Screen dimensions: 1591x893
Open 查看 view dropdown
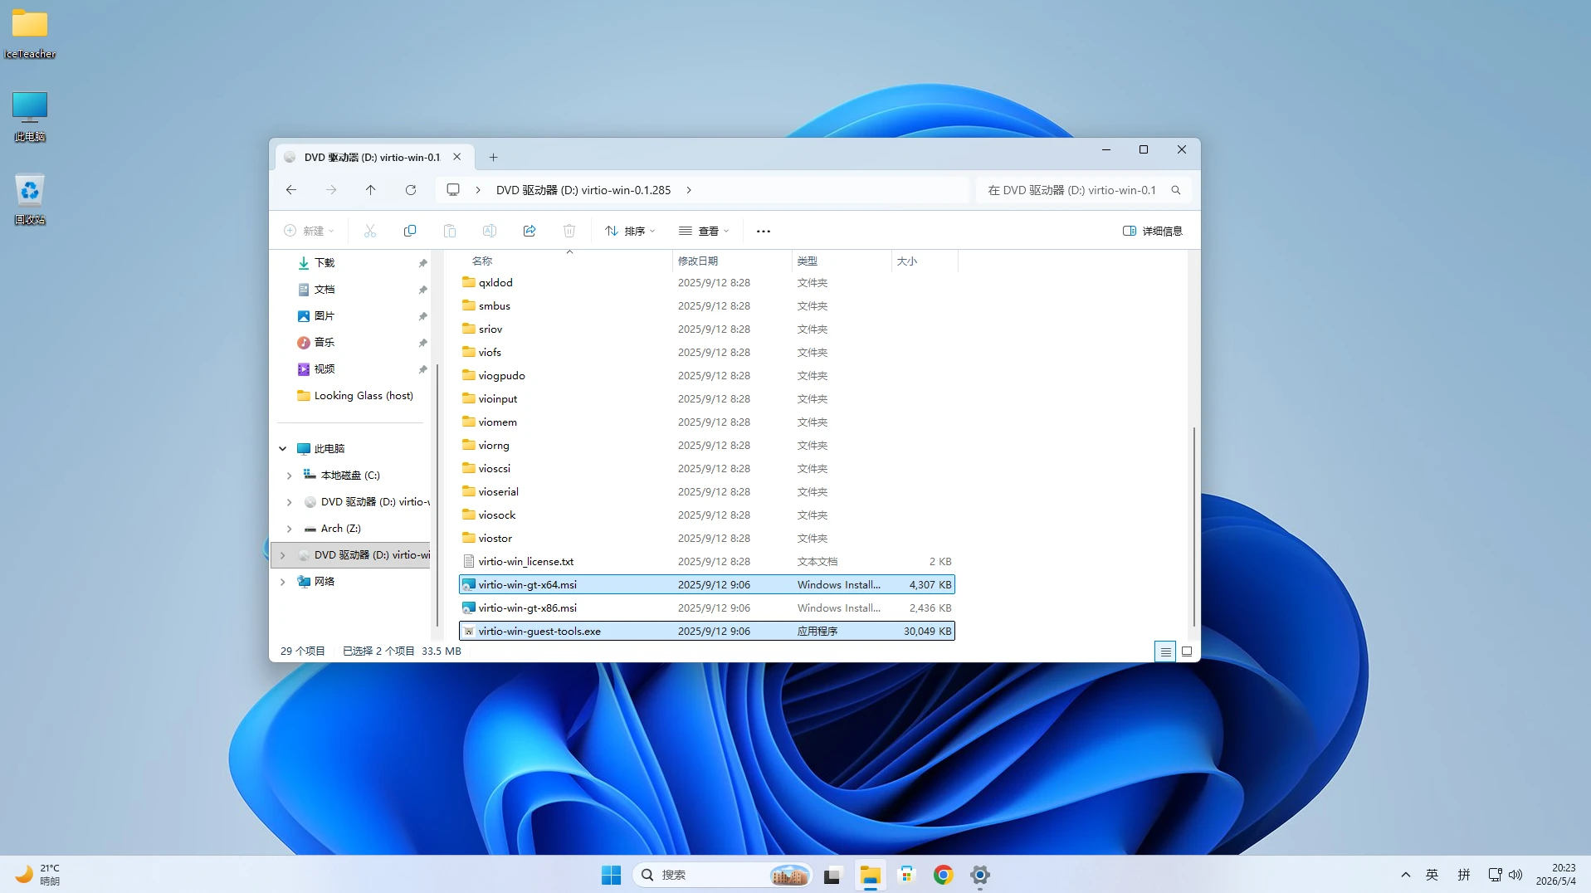click(704, 231)
